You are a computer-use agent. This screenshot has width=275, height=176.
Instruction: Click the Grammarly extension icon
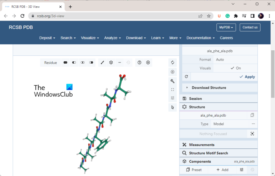click(227, 16)
